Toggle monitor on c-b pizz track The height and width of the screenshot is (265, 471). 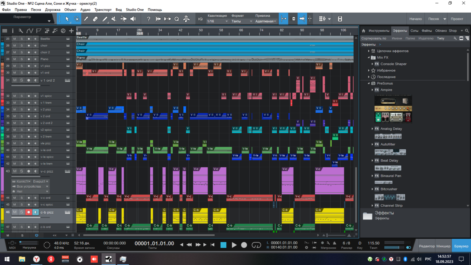[x=36, y=212]
